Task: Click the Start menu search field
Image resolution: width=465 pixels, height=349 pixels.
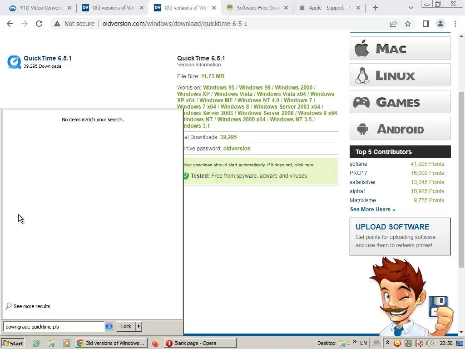Action: (54, 327)
